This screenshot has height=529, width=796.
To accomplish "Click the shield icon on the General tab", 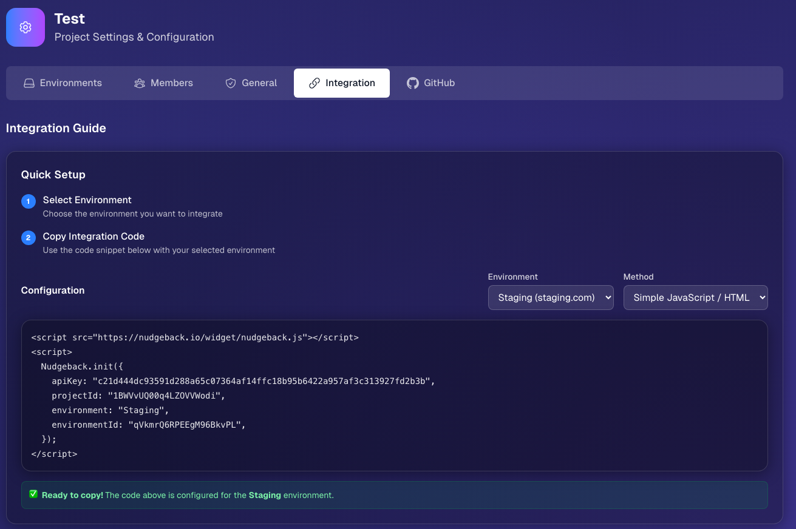I will tap(230, 83).
